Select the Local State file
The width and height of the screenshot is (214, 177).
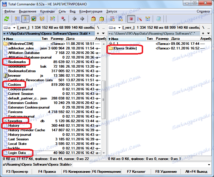[52, 144]
